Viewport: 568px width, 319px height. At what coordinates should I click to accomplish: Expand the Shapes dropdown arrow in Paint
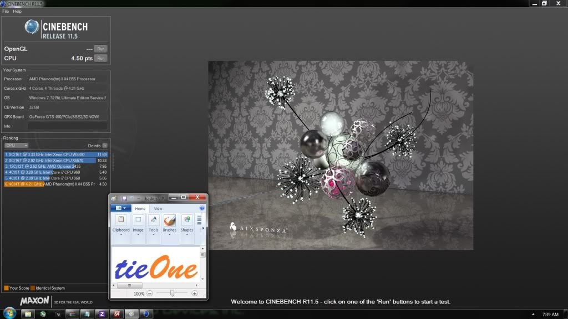pyautogui.click(x=187, y=235)
